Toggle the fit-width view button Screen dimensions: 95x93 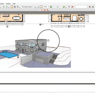click(x=41, y=7)
